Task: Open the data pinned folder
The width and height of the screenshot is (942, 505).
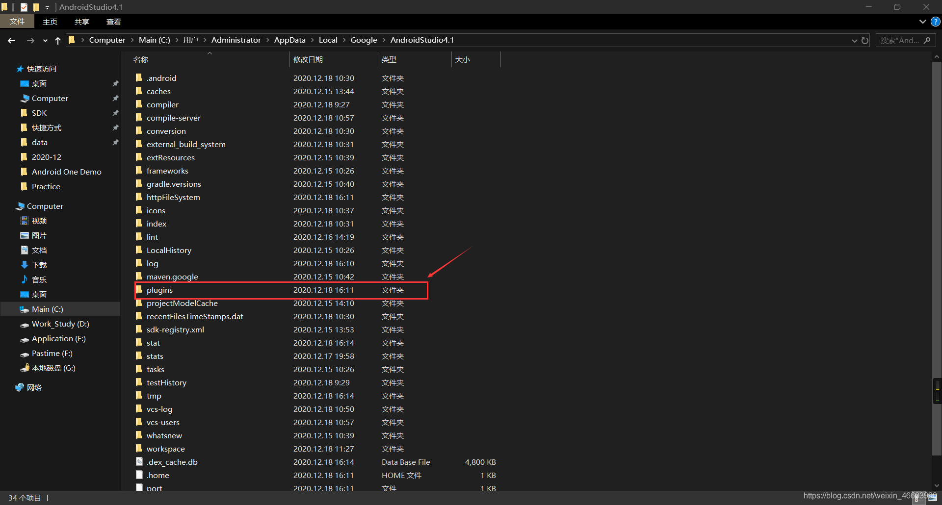Action: (40, 143)
